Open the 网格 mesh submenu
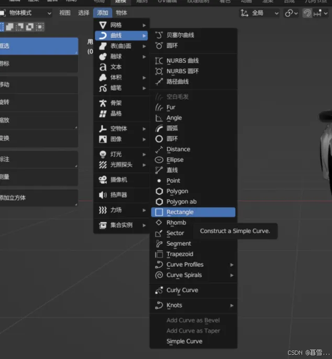 [x=121, y=25]
